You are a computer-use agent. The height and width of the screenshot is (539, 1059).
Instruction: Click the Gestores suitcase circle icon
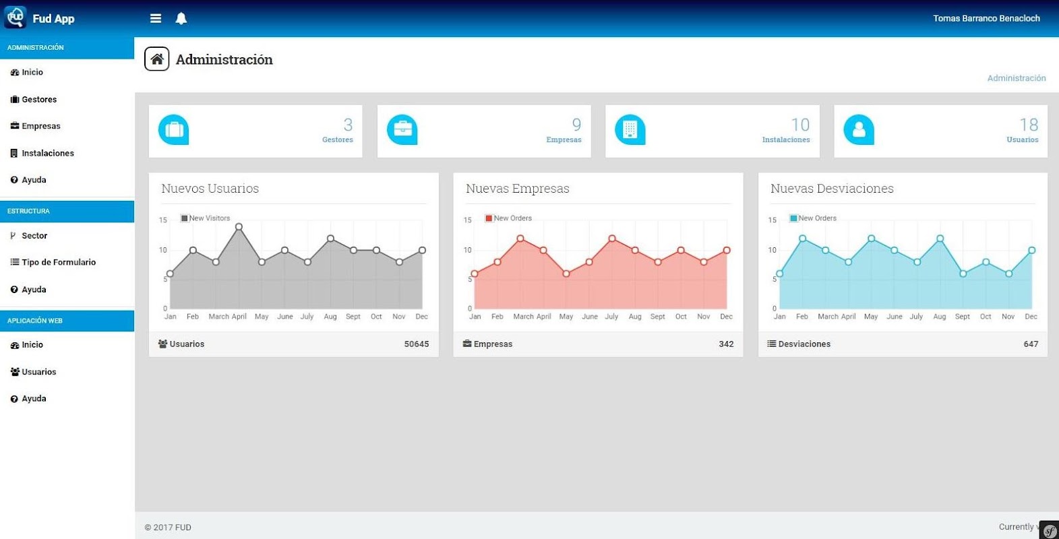click(174, 129)
